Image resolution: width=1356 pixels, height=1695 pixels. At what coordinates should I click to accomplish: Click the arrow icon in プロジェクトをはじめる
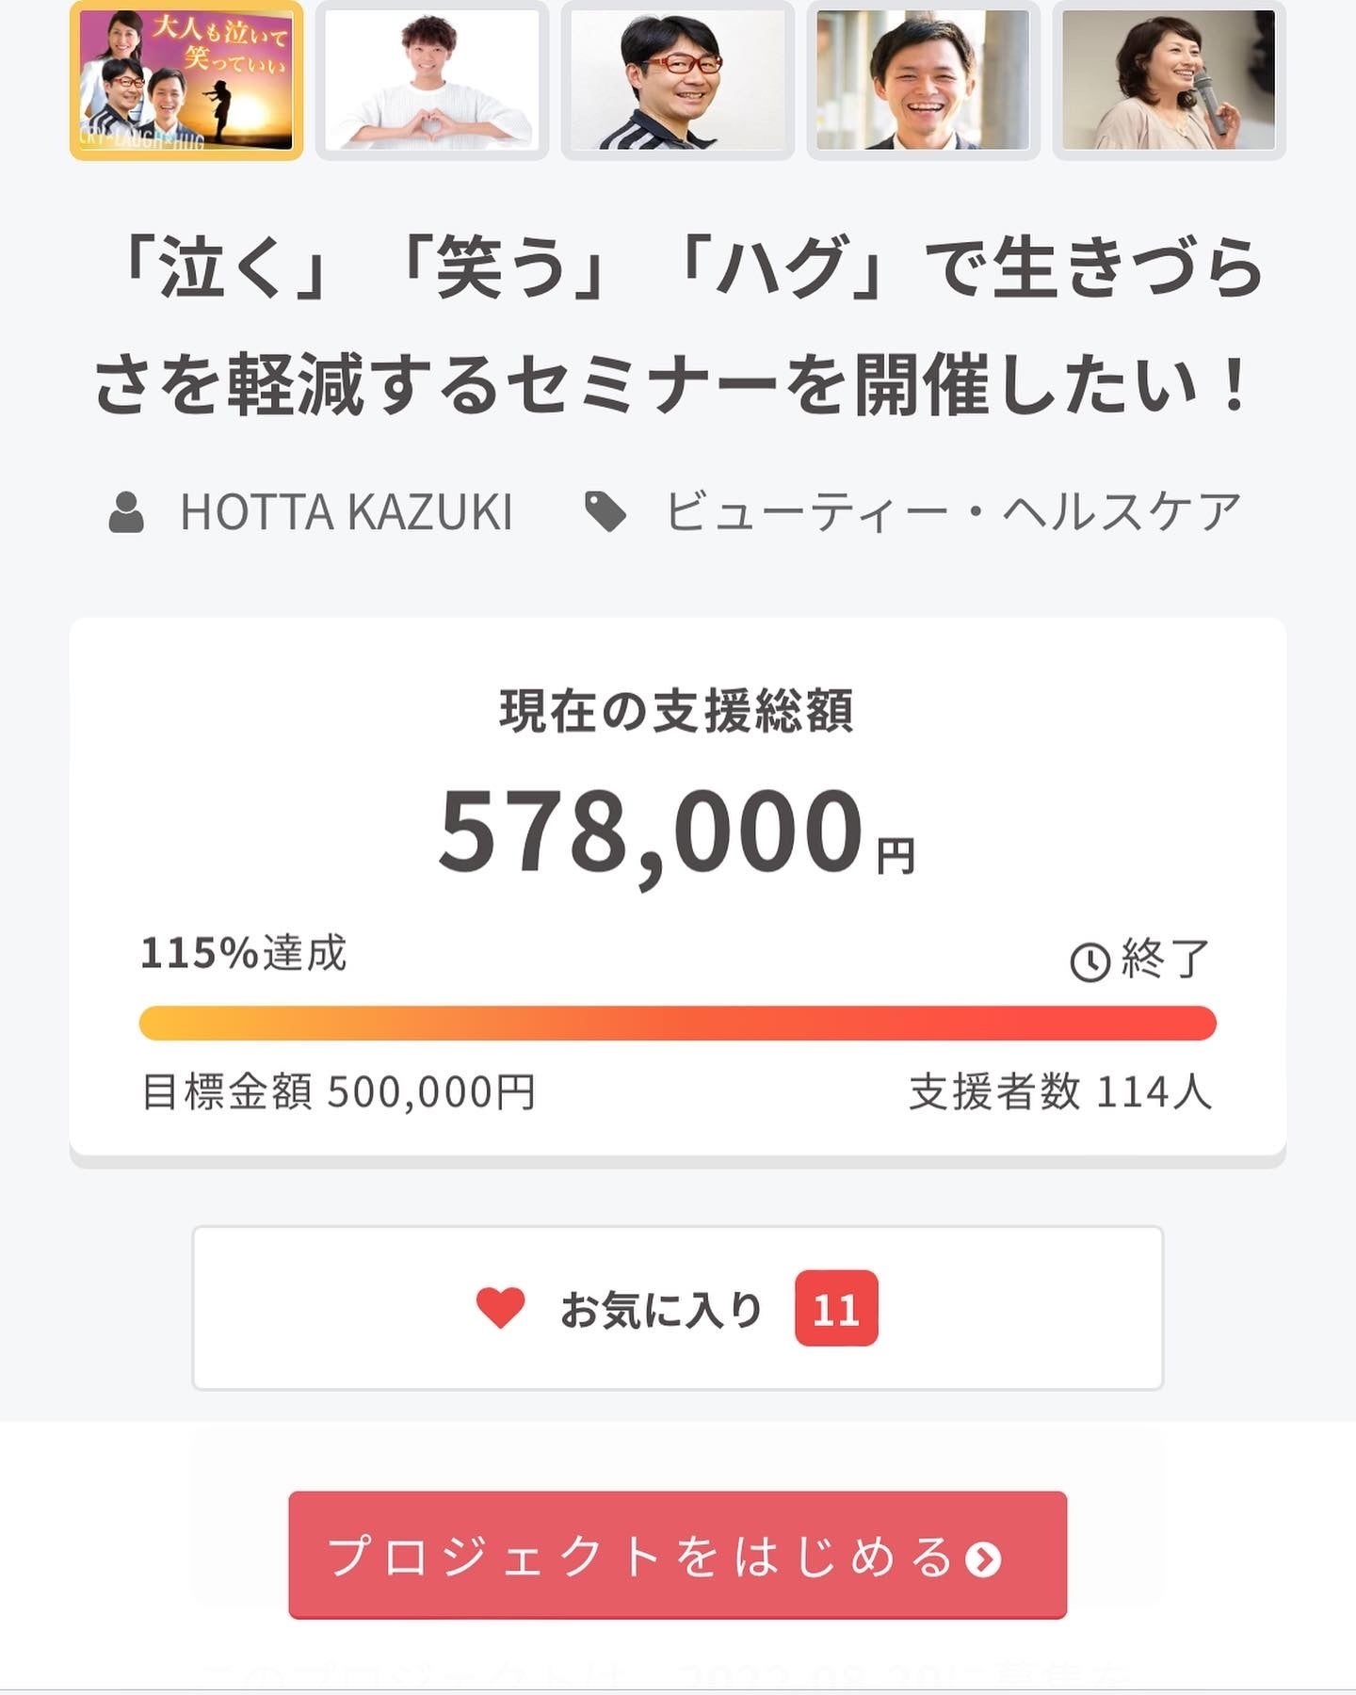coord(983,1558)
